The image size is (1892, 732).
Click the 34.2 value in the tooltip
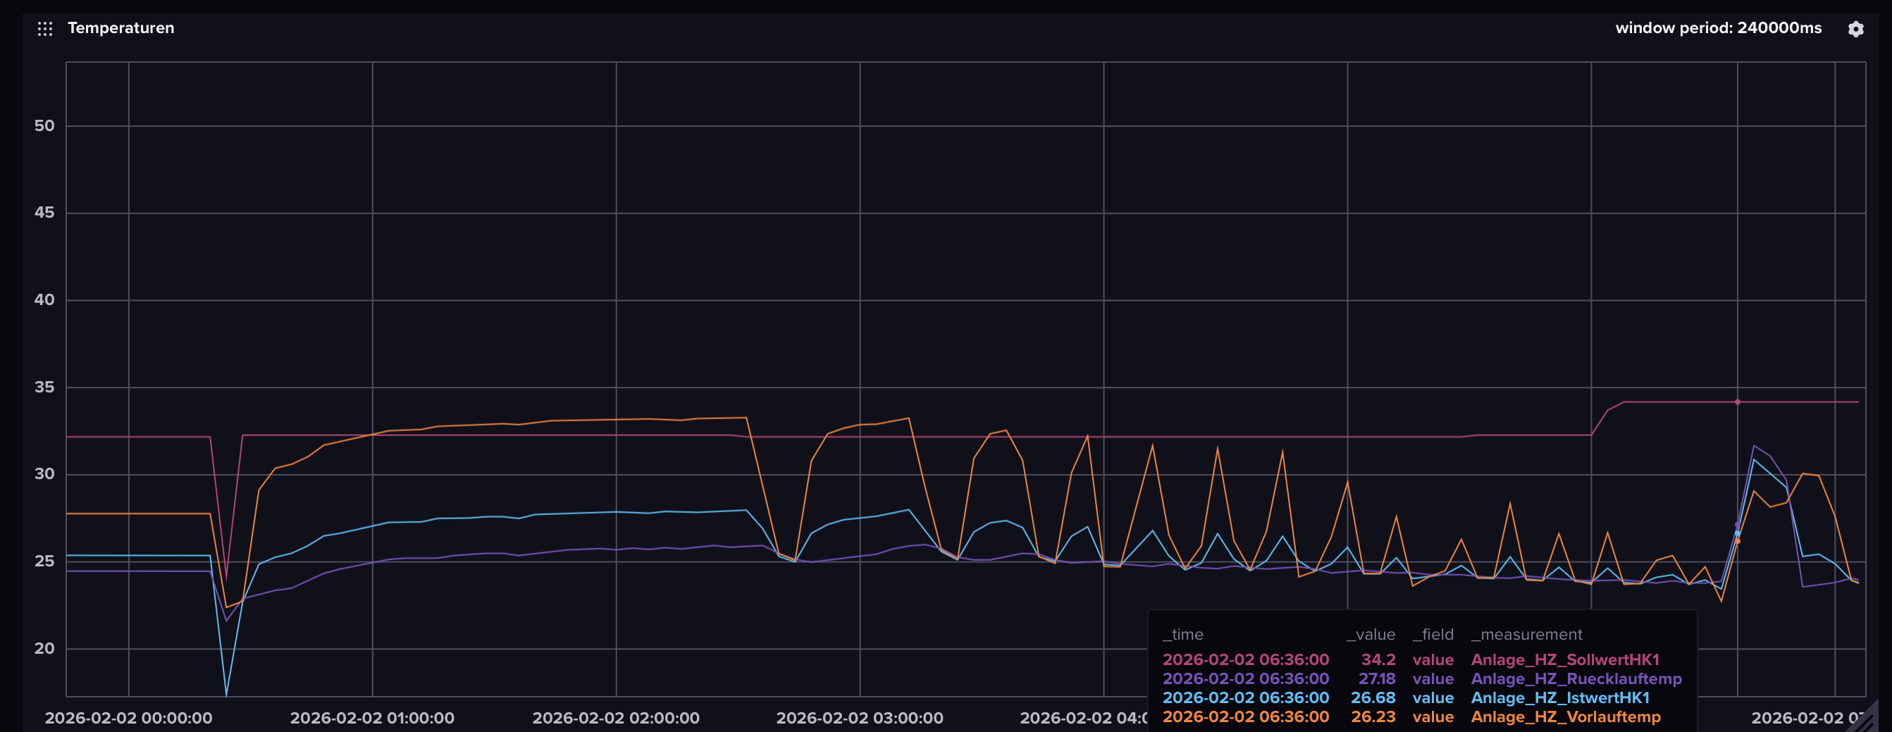tap(1378, 659)
